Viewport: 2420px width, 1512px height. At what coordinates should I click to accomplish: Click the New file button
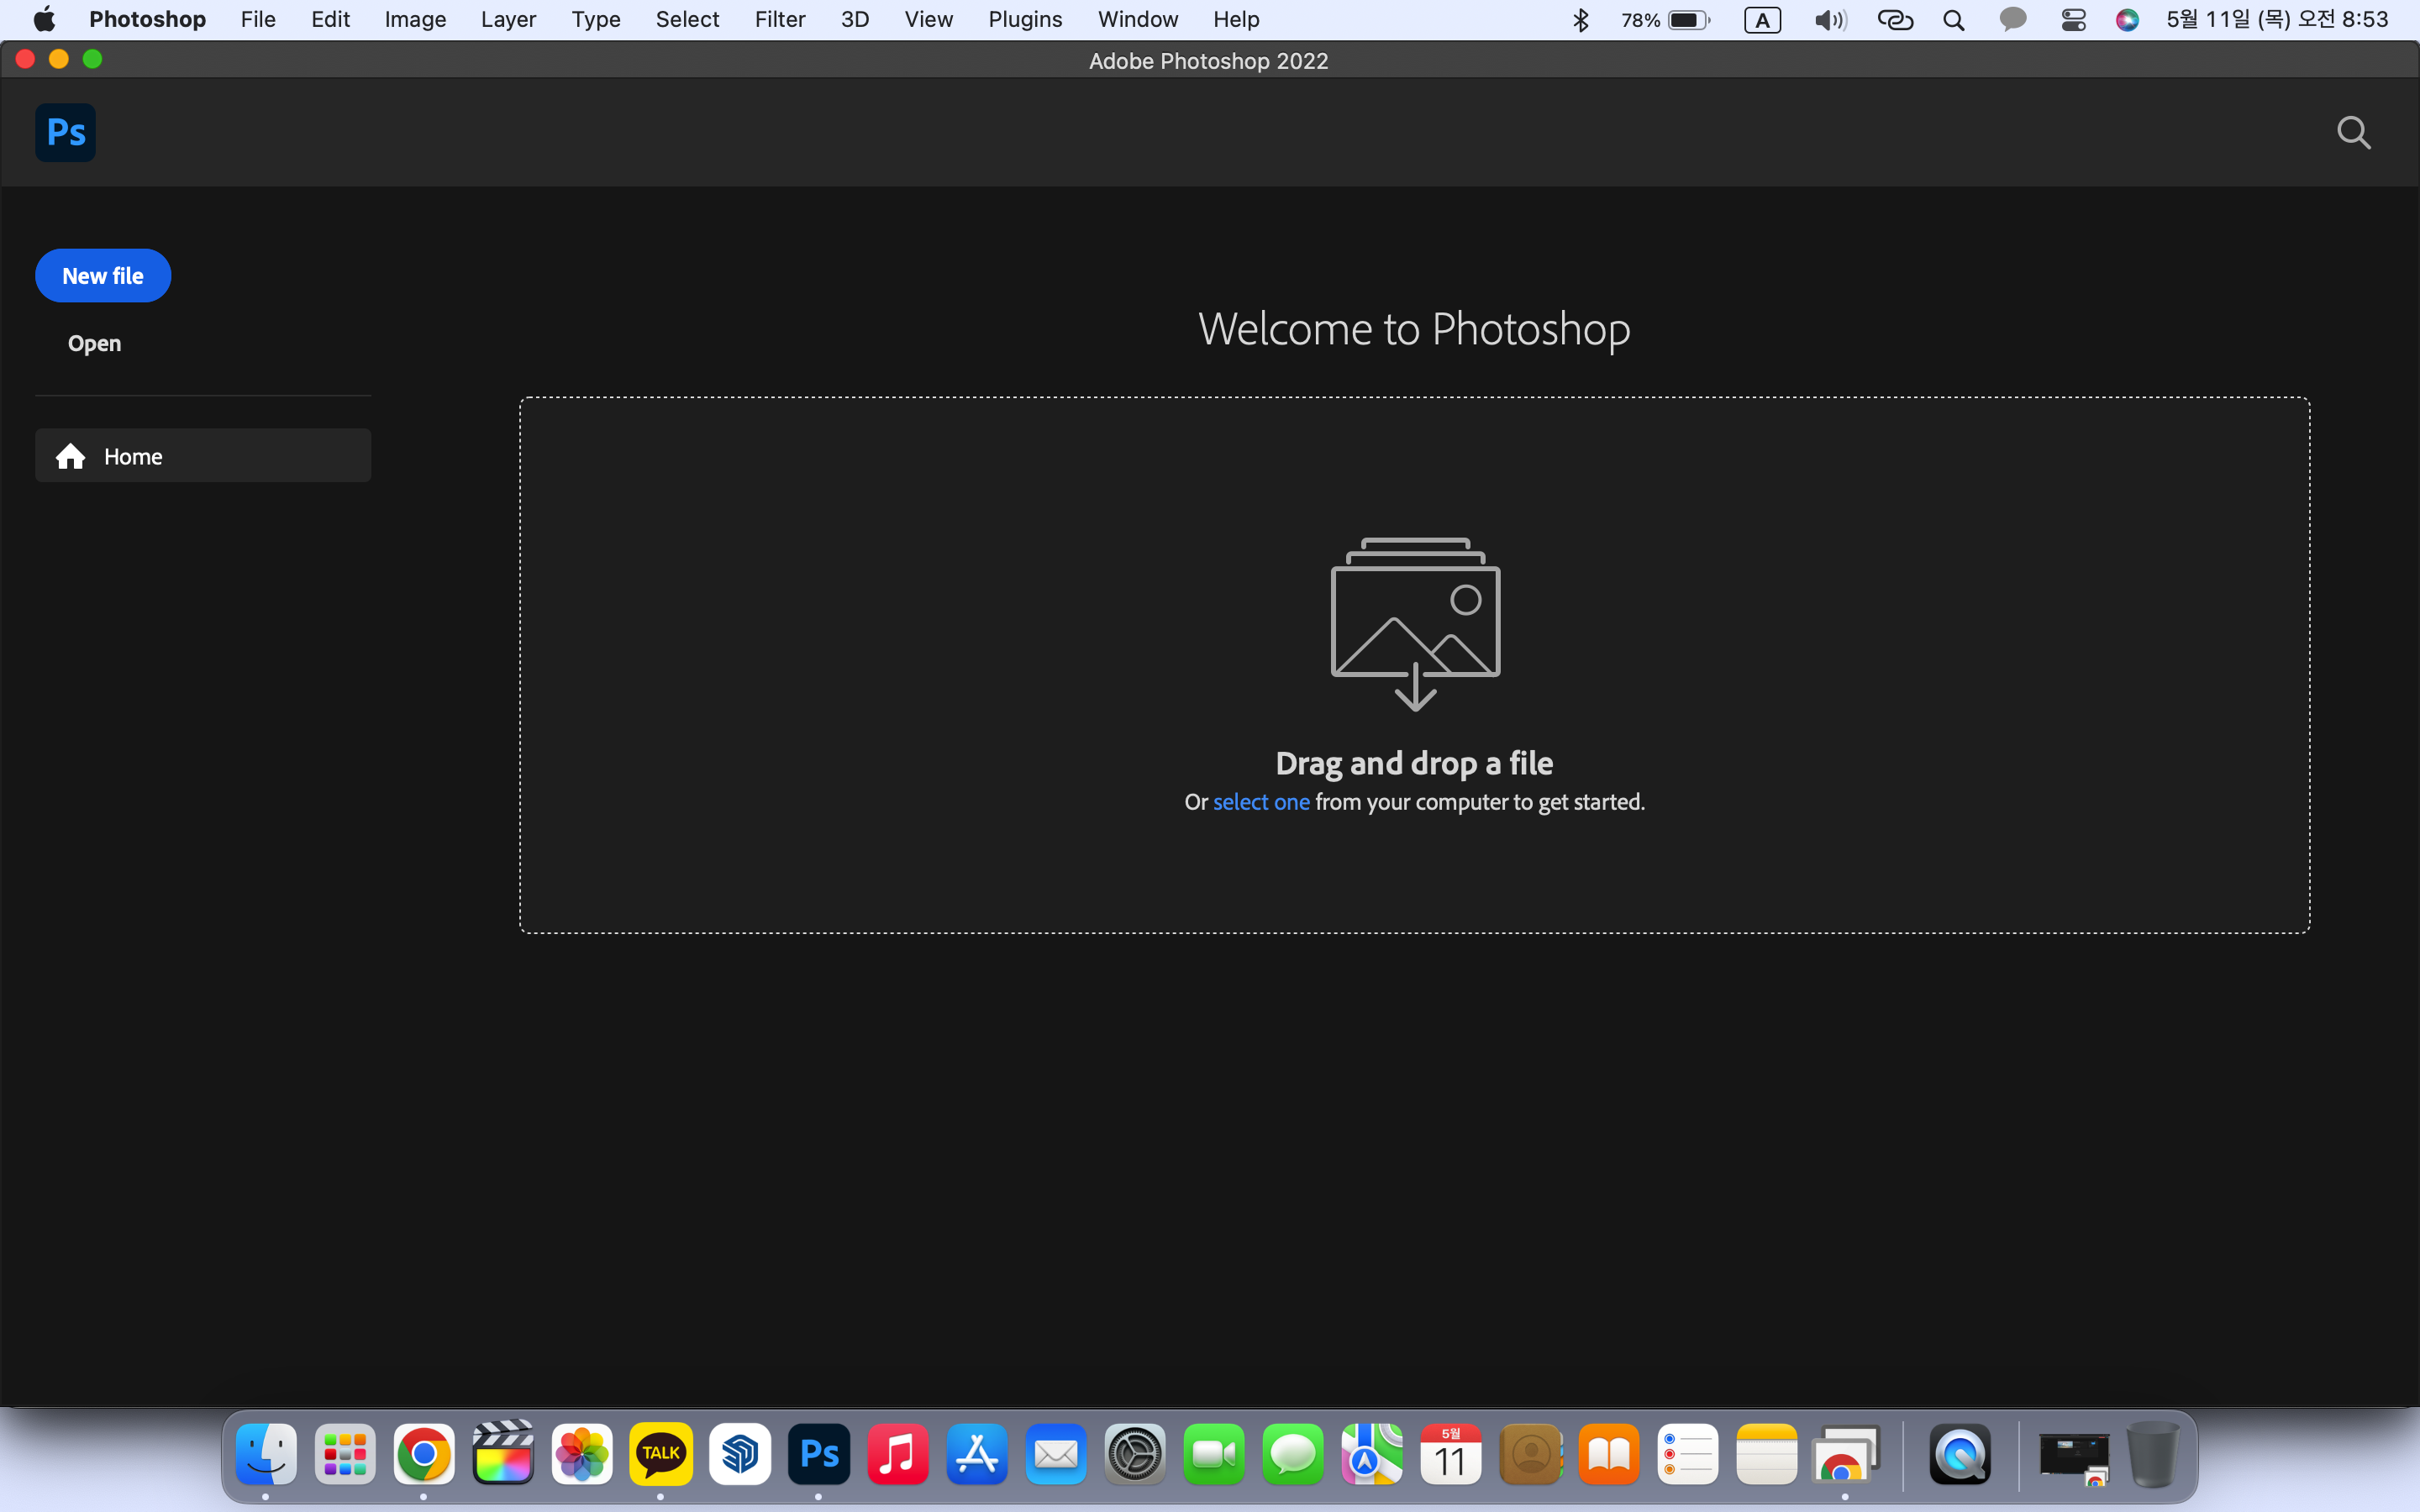(103, 276)
